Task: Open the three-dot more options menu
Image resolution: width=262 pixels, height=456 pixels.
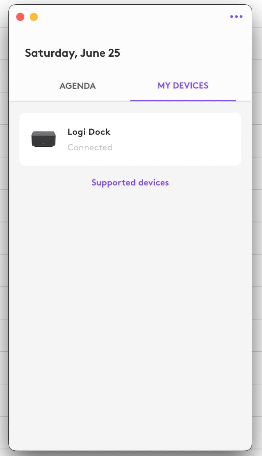Action: pos(236,17)
